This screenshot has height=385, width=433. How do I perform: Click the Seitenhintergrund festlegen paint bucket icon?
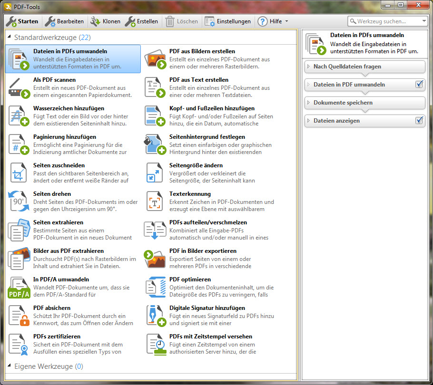tap(155, 144)
